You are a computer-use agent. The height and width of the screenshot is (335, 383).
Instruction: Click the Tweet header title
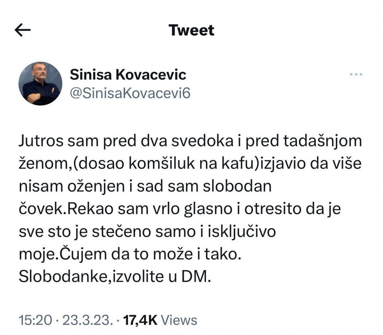191,30
